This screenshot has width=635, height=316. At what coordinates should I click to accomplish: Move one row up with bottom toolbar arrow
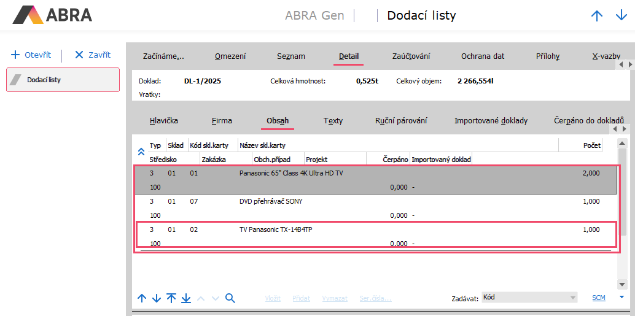click(x=142, y=299)
